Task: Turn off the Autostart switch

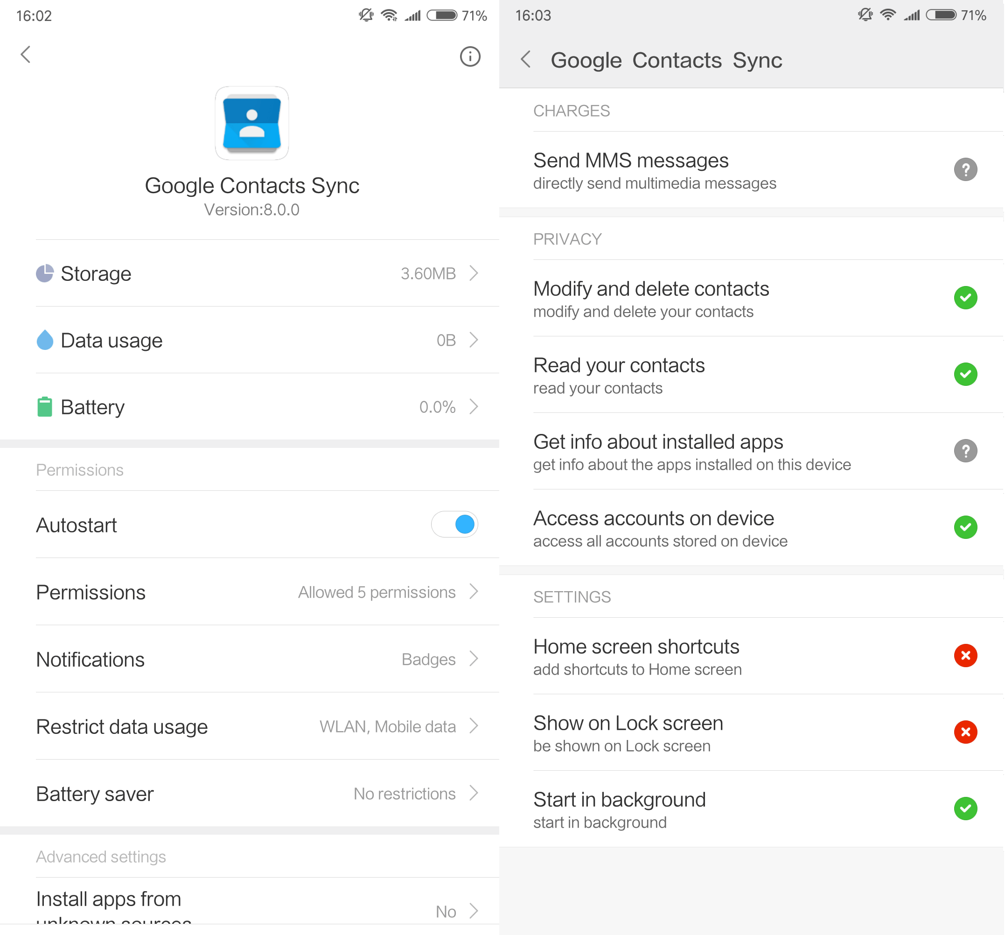Action: pyautogui.click(x=454, y=524)
